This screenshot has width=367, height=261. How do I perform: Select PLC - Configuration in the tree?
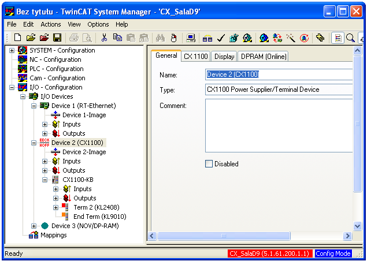(57, 69)
